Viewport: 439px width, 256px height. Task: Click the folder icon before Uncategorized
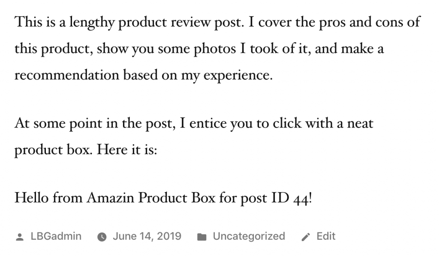click(201, 237)
